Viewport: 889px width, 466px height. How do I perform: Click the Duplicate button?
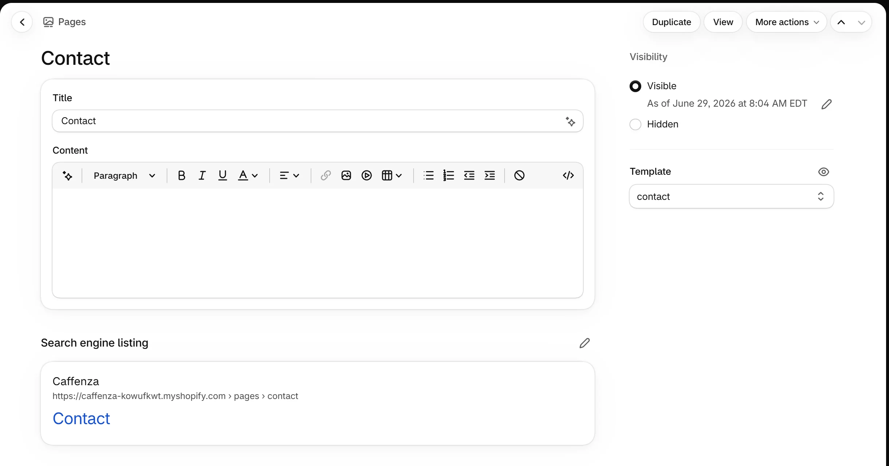[x=671, y=22]
